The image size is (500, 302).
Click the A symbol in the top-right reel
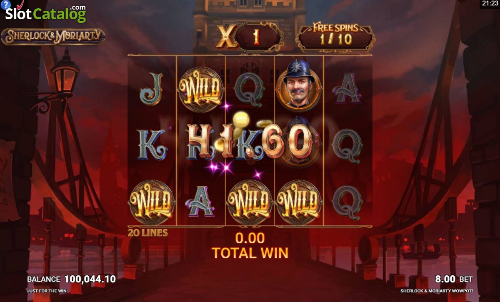[347, 89]
